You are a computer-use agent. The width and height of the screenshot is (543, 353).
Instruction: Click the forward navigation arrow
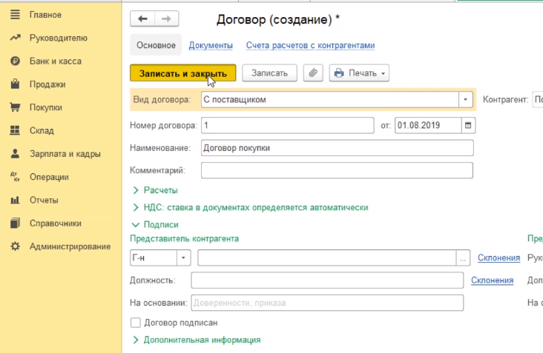coord(166,19)
